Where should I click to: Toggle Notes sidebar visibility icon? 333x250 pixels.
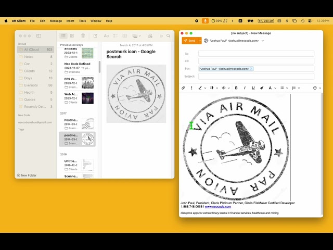[39, 36]
